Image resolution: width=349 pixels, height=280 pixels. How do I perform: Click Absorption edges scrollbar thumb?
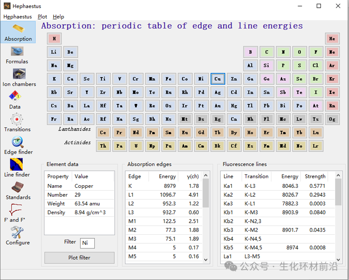(x=206, y=193)
